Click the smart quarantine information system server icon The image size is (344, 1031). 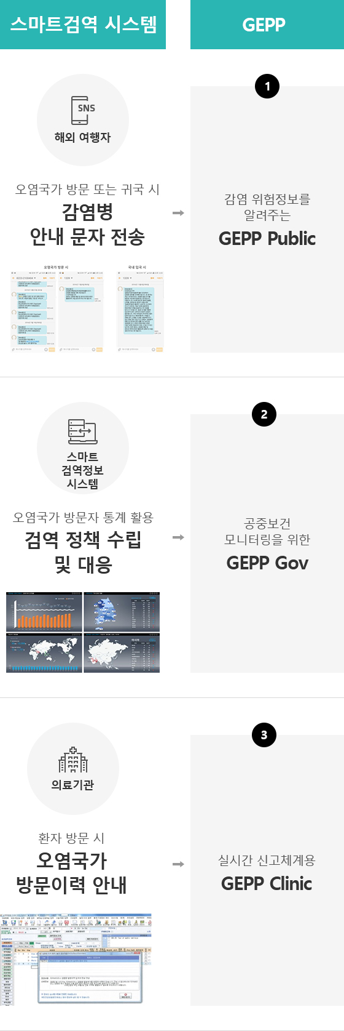83,431
